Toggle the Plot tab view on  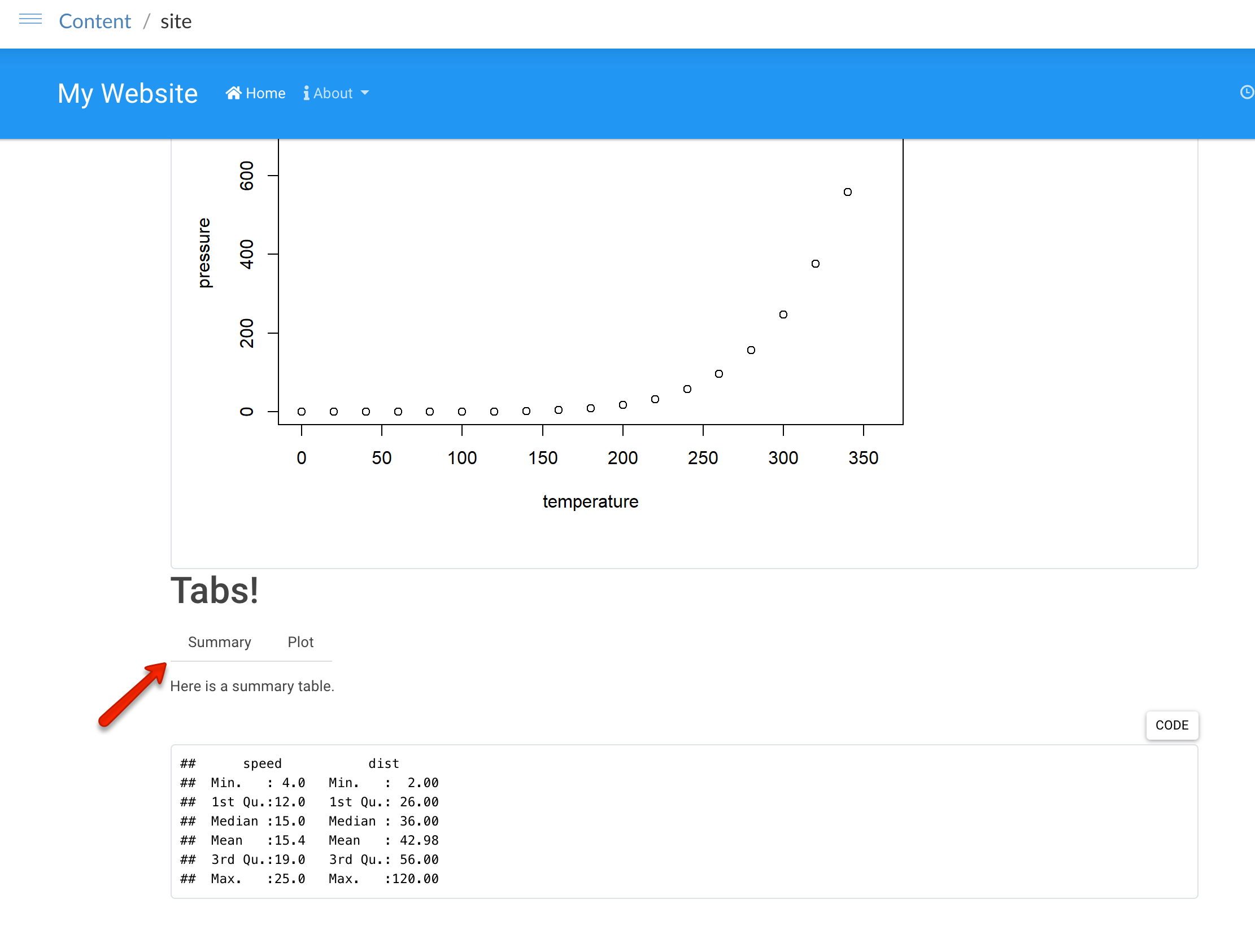[x=300, y=641]
